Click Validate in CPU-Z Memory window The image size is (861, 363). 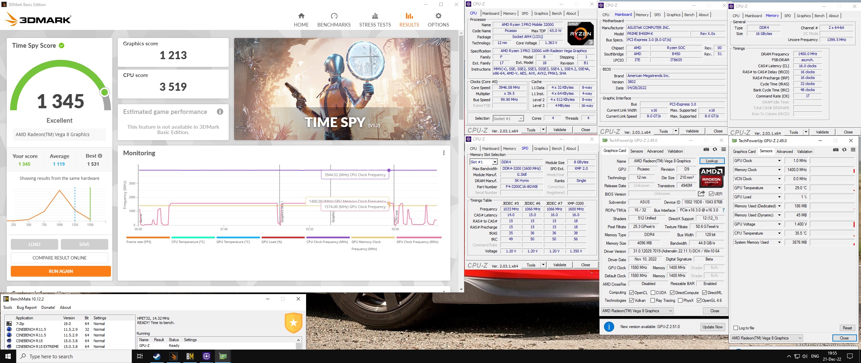tap(822, 132)
